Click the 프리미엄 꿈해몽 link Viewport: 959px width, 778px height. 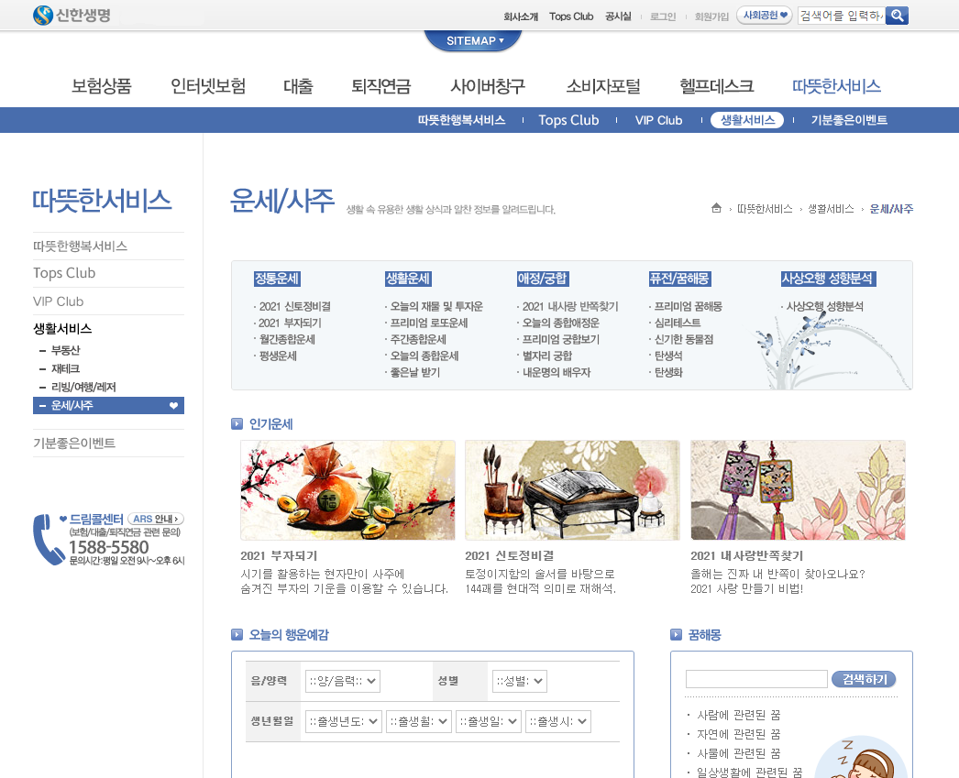(688, 306)
